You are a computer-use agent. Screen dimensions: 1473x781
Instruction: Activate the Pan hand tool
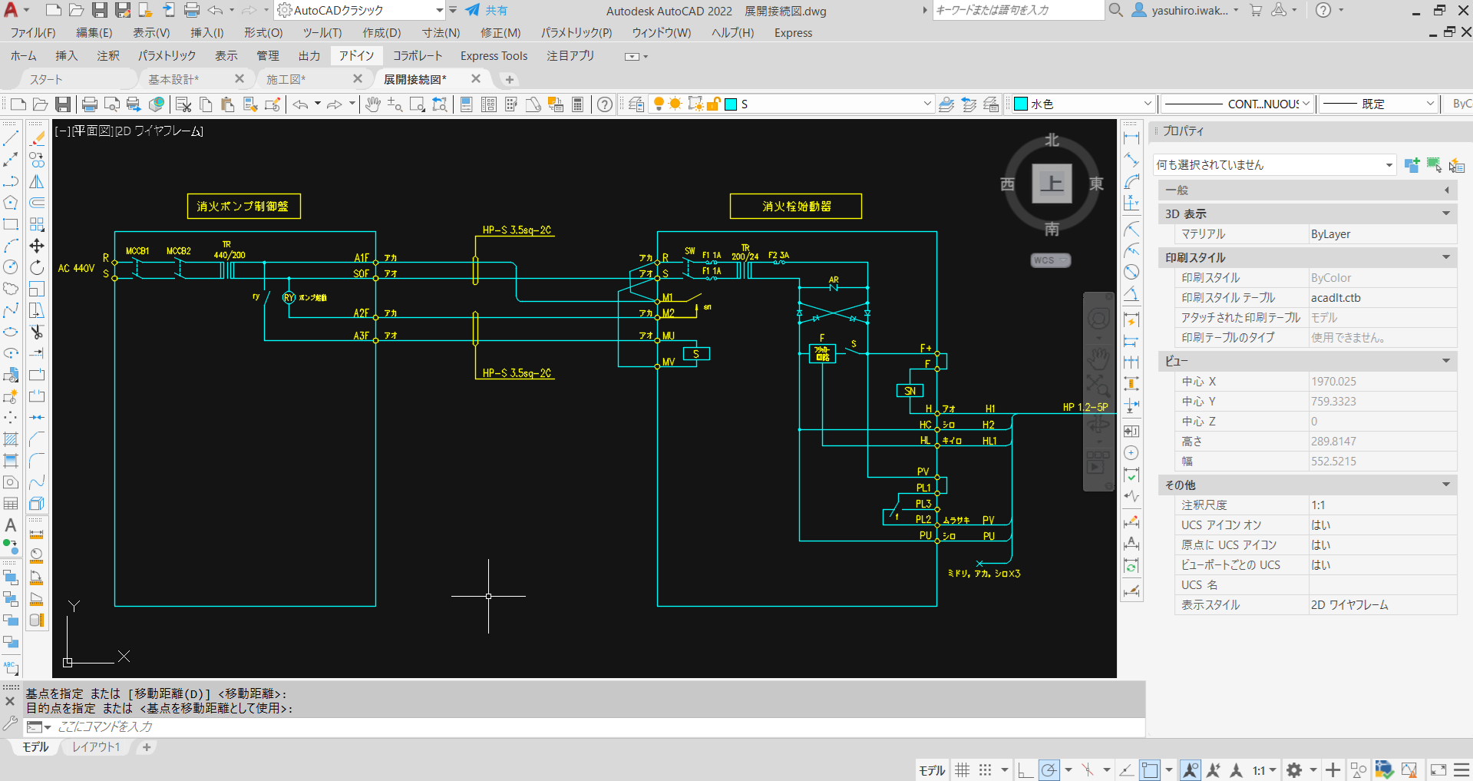(x=373, y=104)
